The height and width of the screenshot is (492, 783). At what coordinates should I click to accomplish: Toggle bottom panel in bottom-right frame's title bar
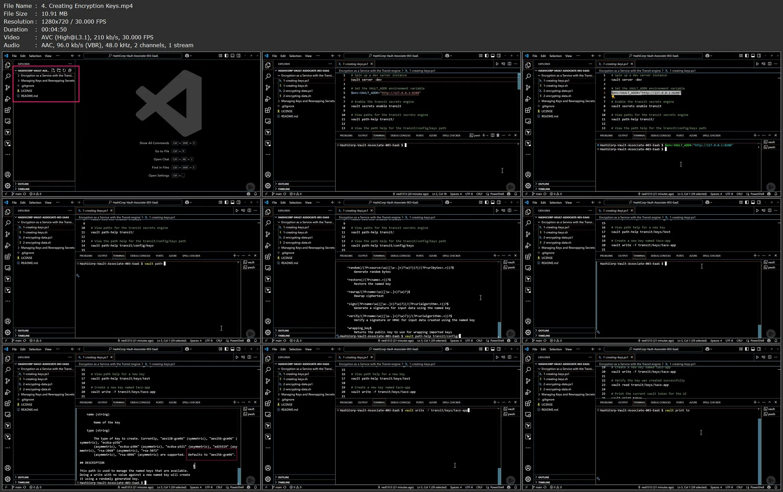753,349
